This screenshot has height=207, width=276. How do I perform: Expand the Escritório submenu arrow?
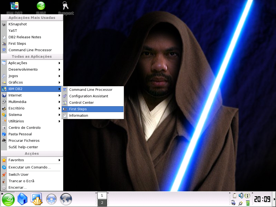(x=59, y=108)
